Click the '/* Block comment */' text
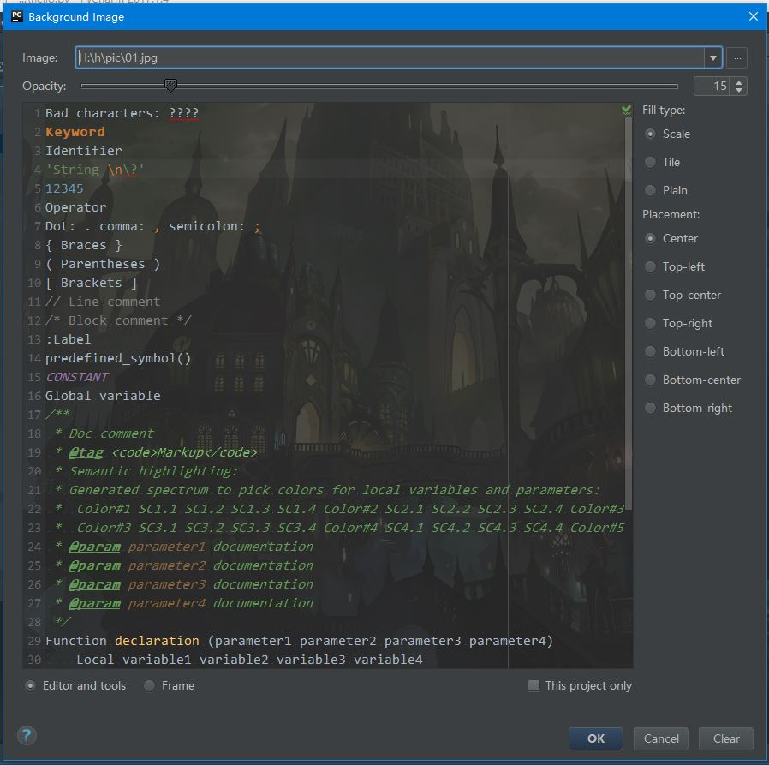The width and height of the screenshot is (769, 765). 118,320
